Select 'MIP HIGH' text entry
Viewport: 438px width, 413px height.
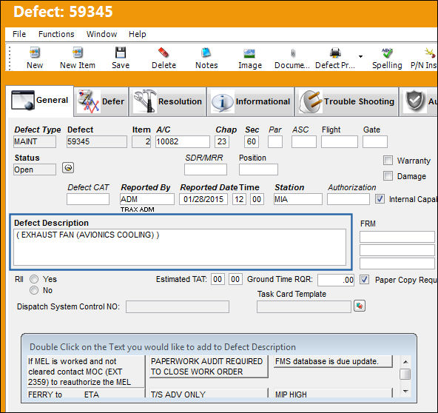[333, 394]
